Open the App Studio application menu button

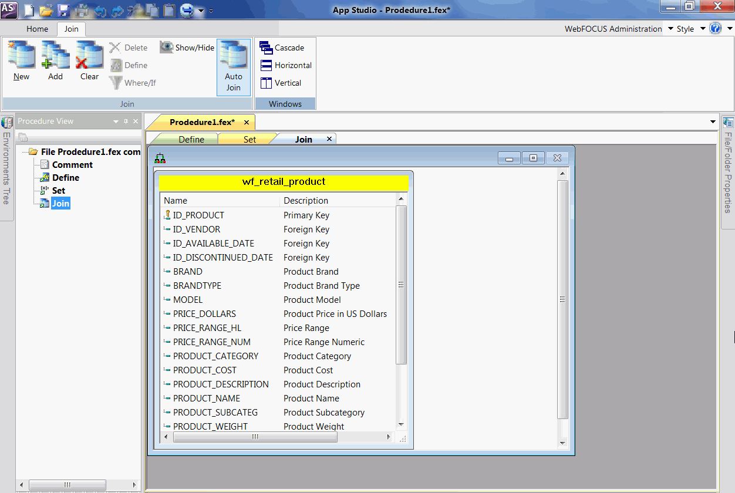click(9, 9)
